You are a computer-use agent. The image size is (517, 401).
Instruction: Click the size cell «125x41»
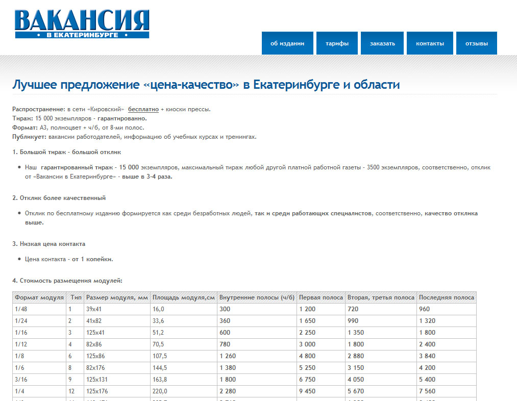117,333
